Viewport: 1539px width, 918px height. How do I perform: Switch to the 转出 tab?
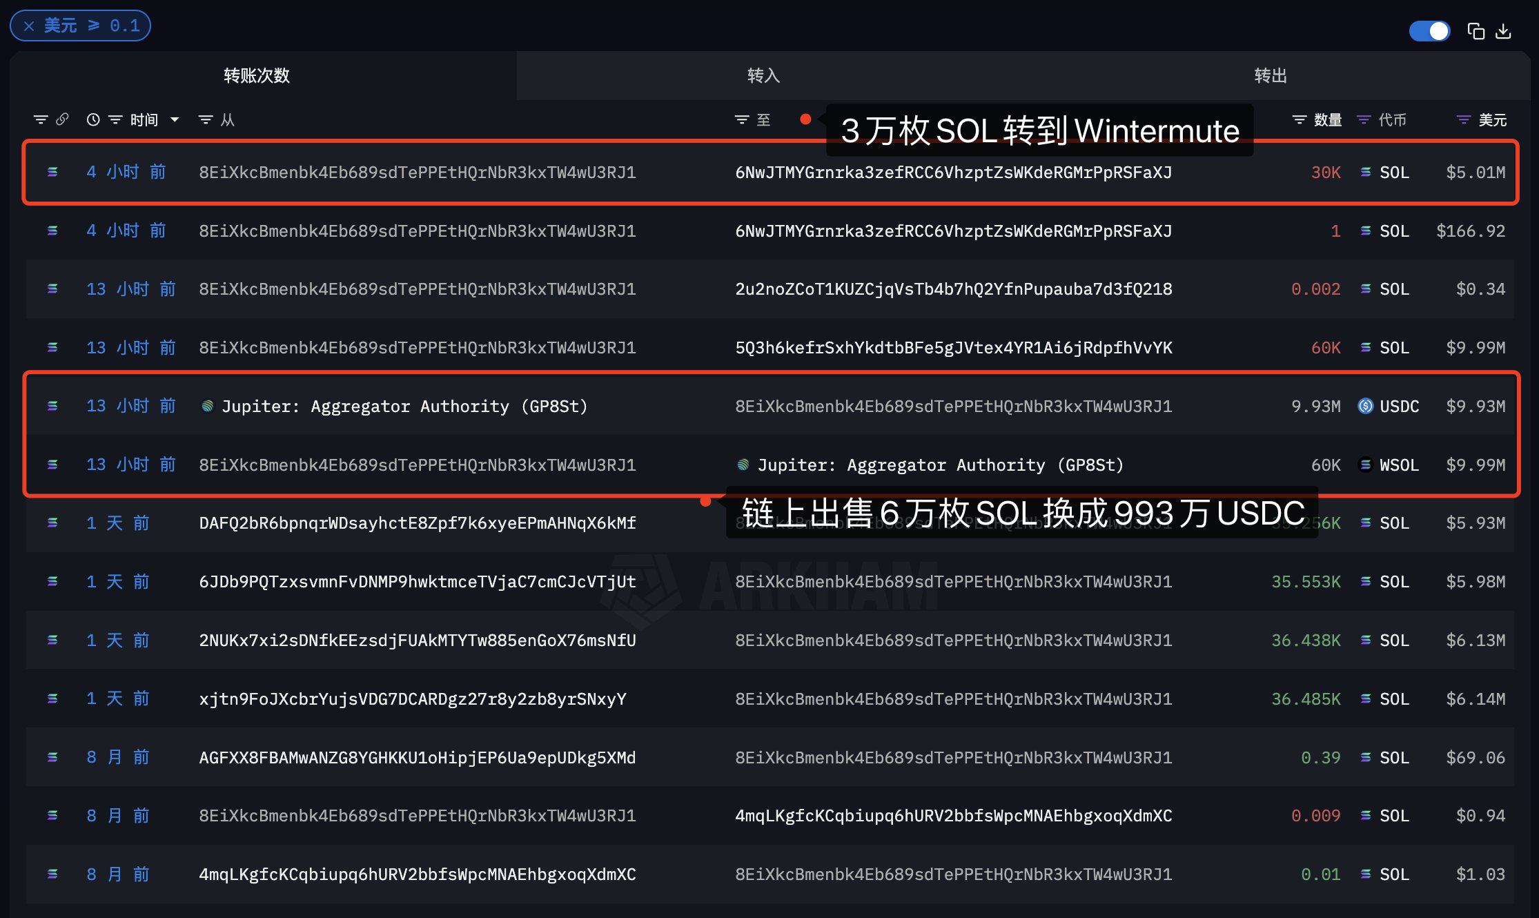1270,75
